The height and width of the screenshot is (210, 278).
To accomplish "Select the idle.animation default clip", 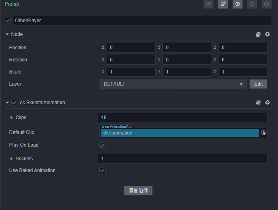I will (180, 133).
